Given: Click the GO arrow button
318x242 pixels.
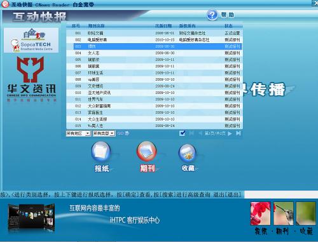Looking at the screenshot, I should point(123,133).
